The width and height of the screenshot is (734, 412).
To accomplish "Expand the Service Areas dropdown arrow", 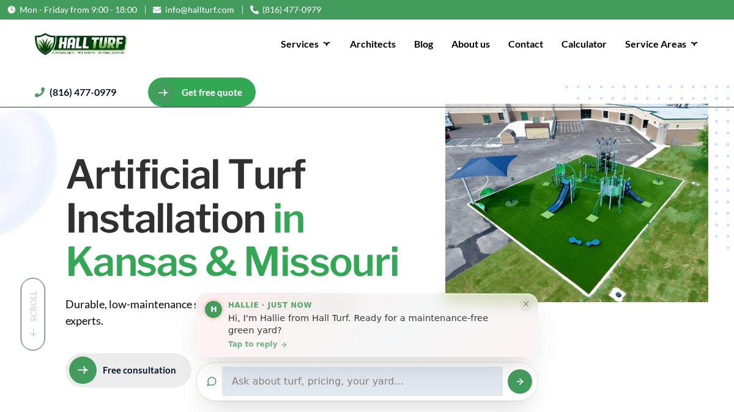I will [x=694, y=44].
